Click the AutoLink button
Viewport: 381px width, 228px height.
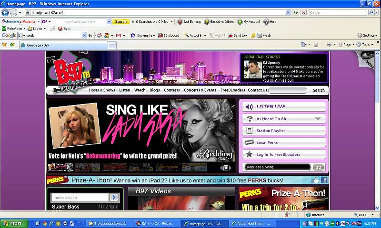tap(195, 35)
